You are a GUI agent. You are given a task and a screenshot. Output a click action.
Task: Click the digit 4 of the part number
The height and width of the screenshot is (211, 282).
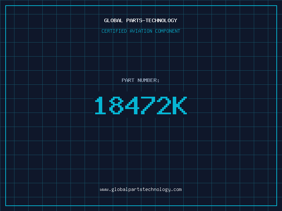click(x=132, y=105)
